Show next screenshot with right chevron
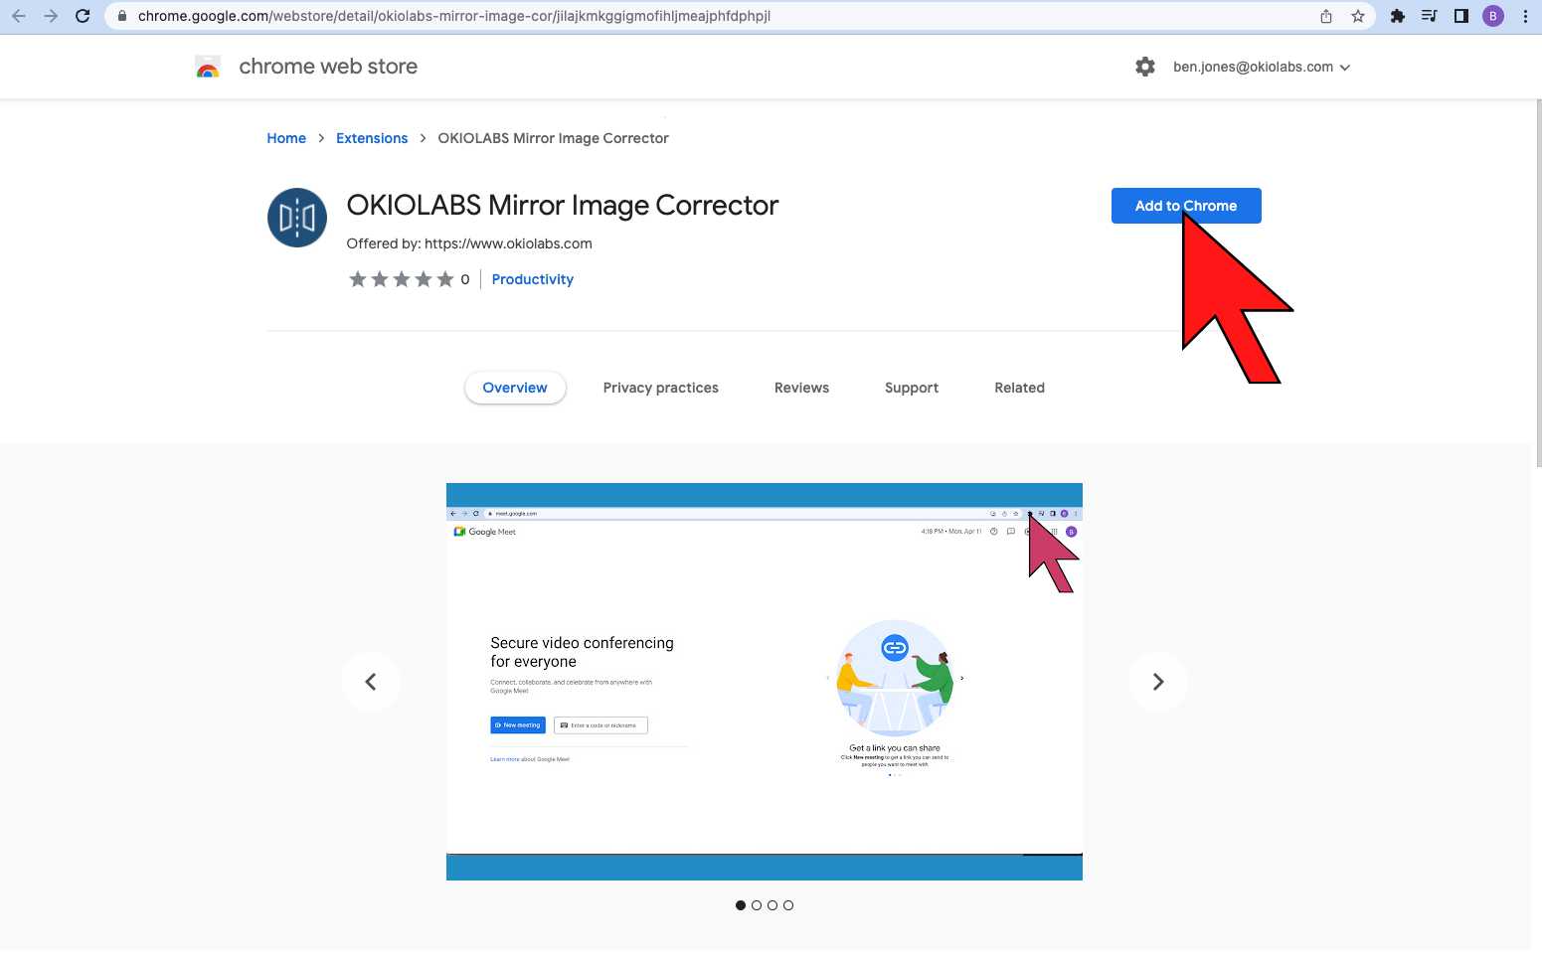Screen dimensions: 1542x961 pos(1157,682)
